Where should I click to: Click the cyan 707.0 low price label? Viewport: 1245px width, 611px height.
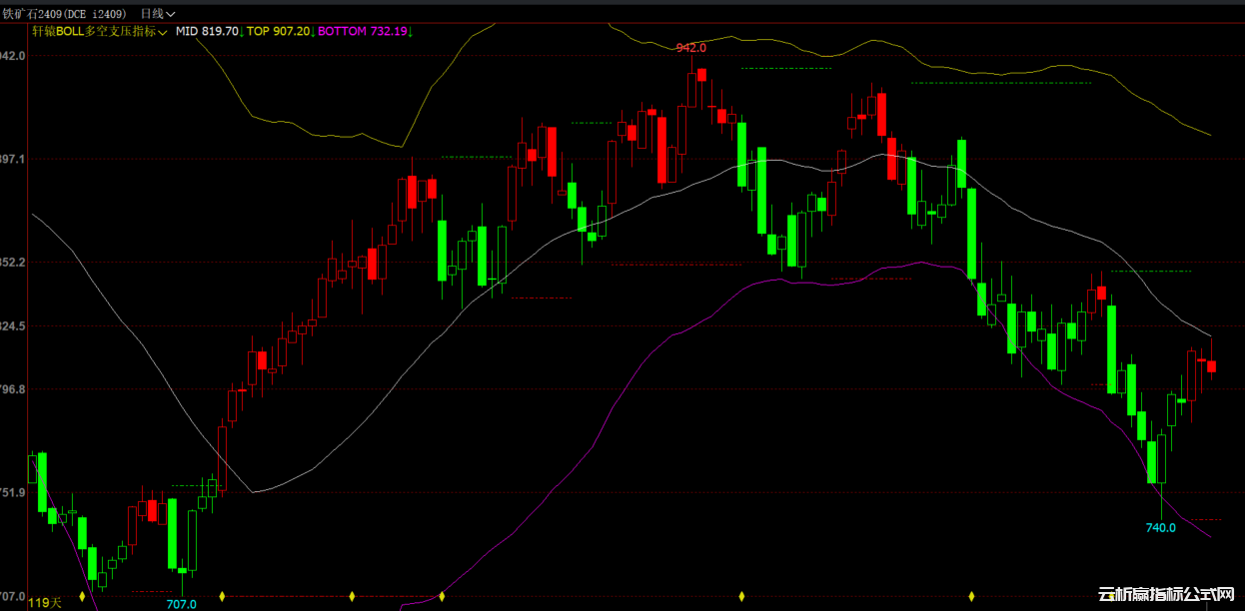click(181, 603)
